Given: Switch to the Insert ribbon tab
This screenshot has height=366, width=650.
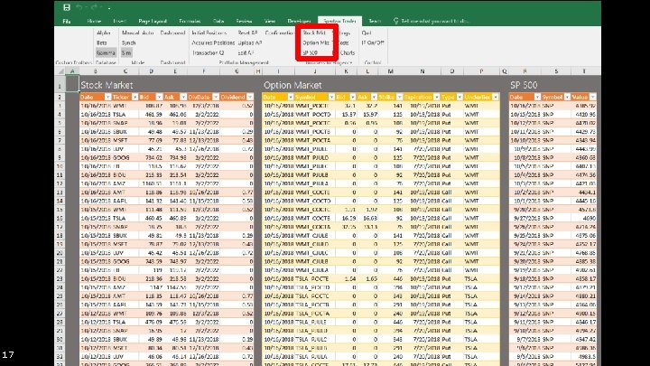Looking at the screenshot, I should [120, 21].
